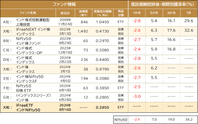Click trust fee 0.4400
This screenshot has width=198, height=124.
point(102,60)
